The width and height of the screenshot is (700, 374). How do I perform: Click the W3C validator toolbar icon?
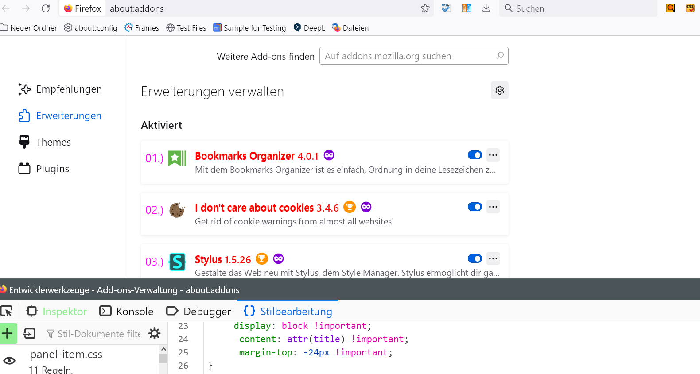[x=446, y=8]
